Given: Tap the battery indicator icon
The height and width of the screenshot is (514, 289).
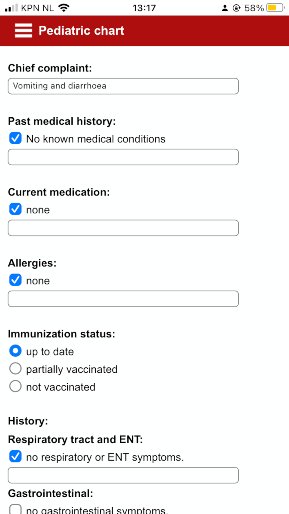Looking at the screenshot, I should 275,8.
